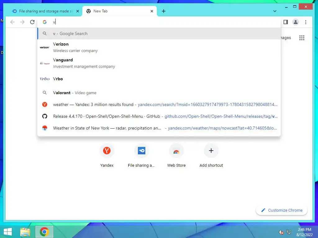The height and width of the screenshot is (238, 318).
Task: Click the muted volume tray icon
Action: pos(281,232)
